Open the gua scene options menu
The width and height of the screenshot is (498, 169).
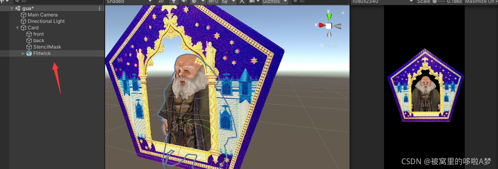coord(100,8)
